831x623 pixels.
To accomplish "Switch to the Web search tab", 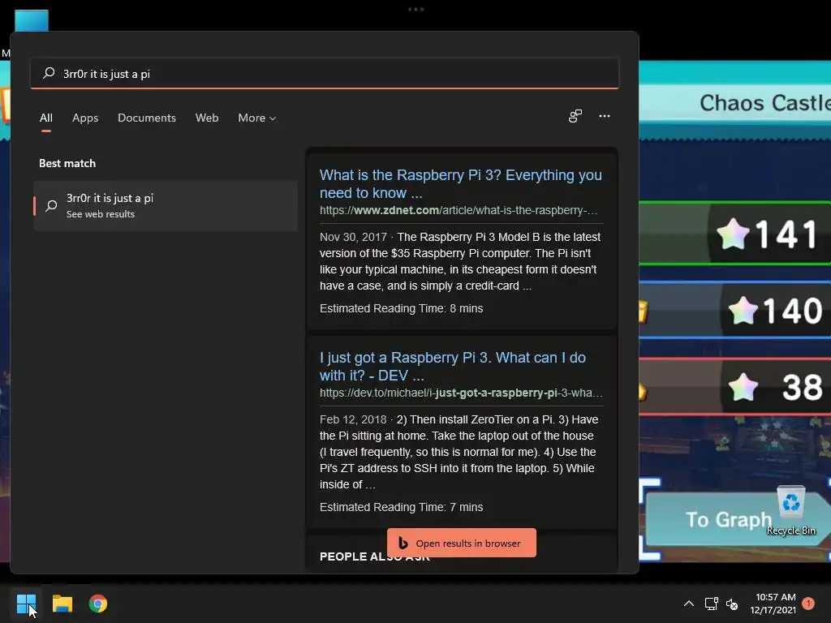I will [x=207, y=118].
